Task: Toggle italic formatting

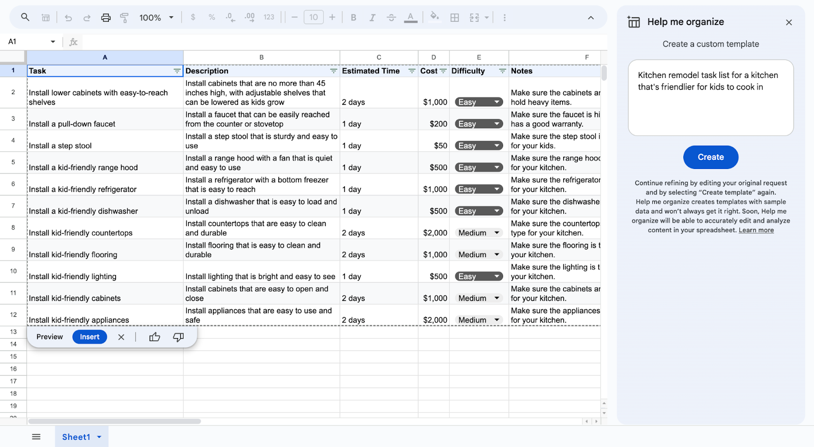Action: [372, 17]
